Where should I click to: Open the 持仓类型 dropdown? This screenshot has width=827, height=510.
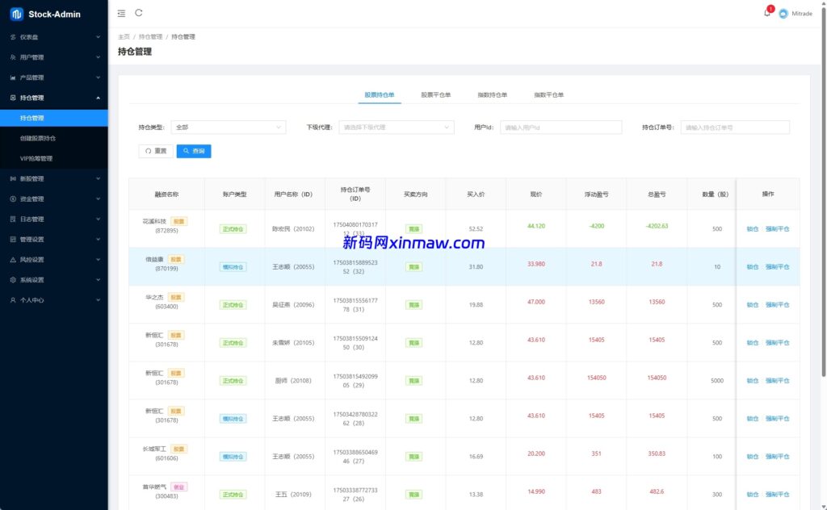click(x=229, y=127)
